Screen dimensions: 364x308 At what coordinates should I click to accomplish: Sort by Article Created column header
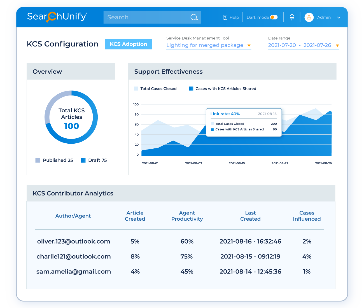(x=135, y=216)
